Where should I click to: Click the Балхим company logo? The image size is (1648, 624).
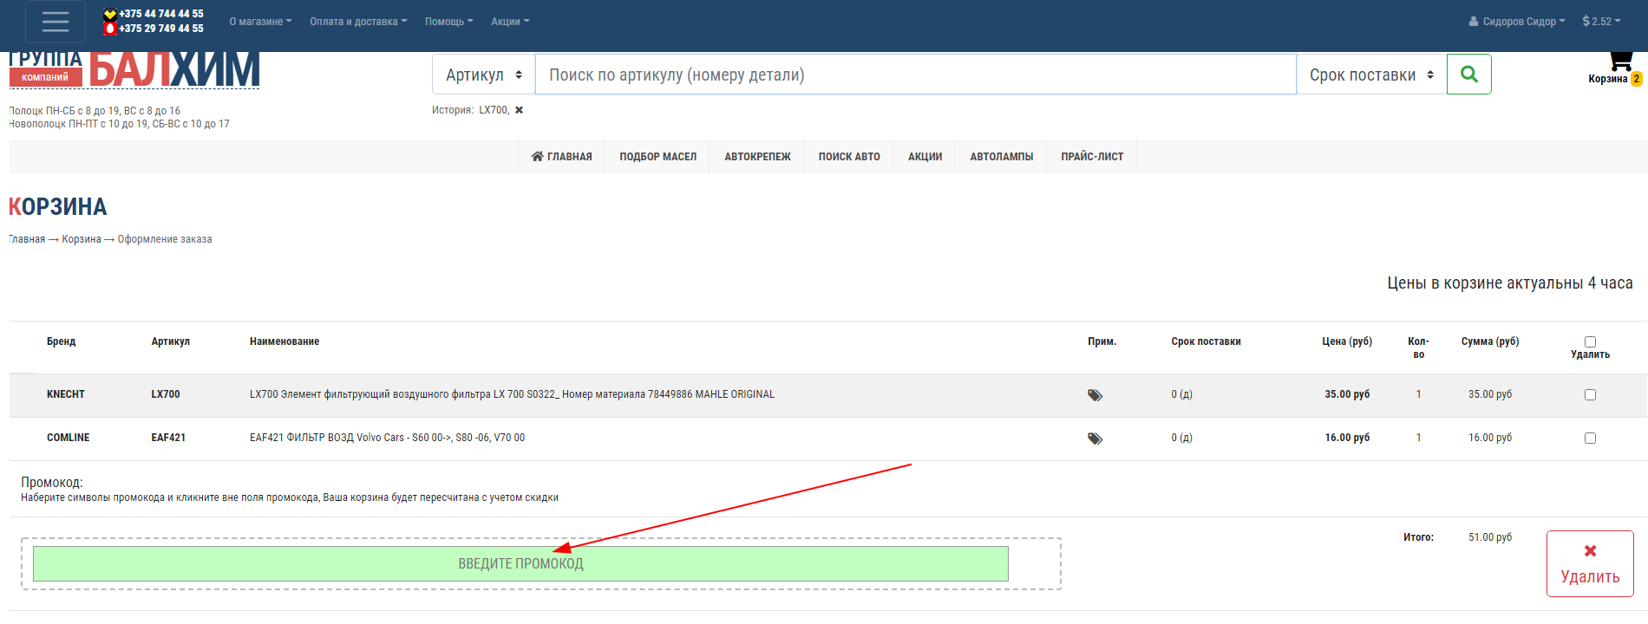pos(134,70)
